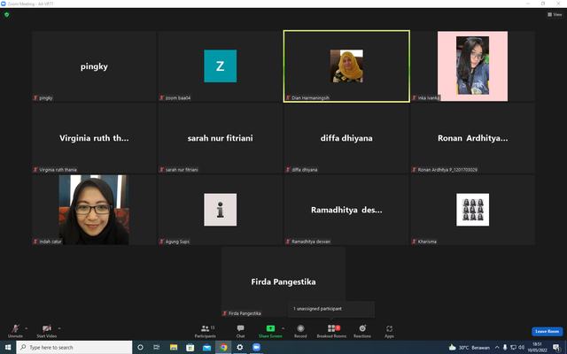The height and width of the screenshot is (354, 567).
Task: Open Breakout Rooms
Action: (331, 330)
